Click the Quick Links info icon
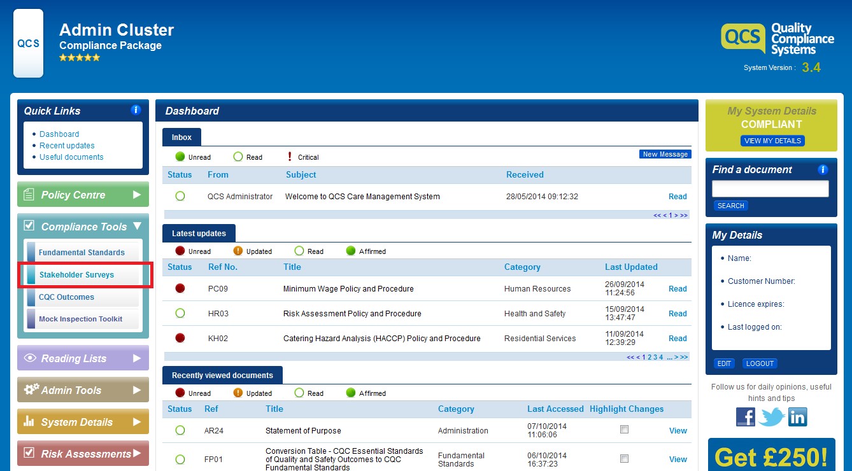Screen dimensions: 852x471 point(136,110)
